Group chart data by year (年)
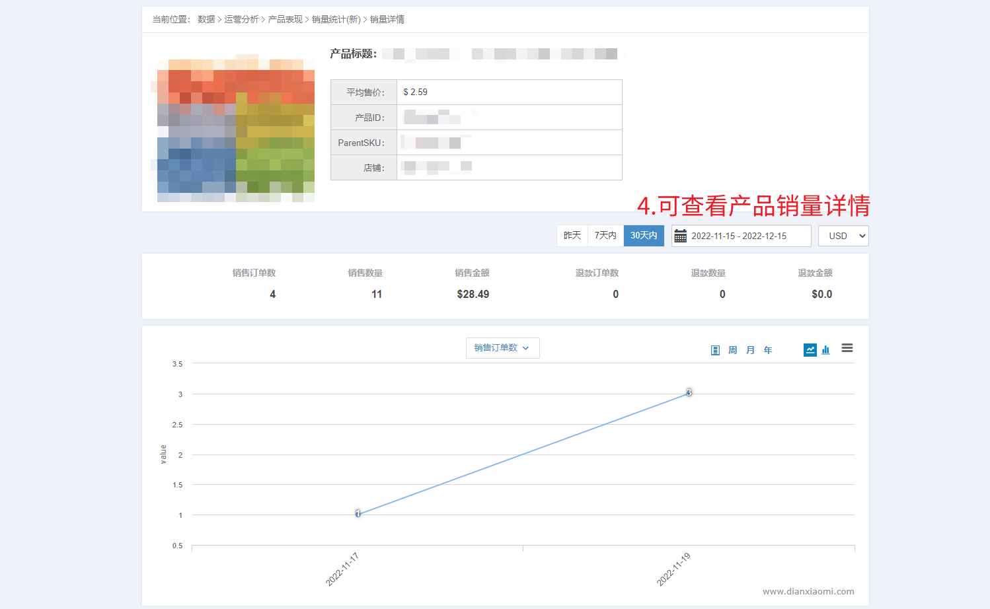Viewport: 990px width, 609px height. coord(768,350)
